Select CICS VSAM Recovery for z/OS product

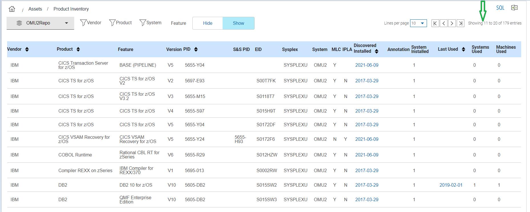[x=84, y=139]
